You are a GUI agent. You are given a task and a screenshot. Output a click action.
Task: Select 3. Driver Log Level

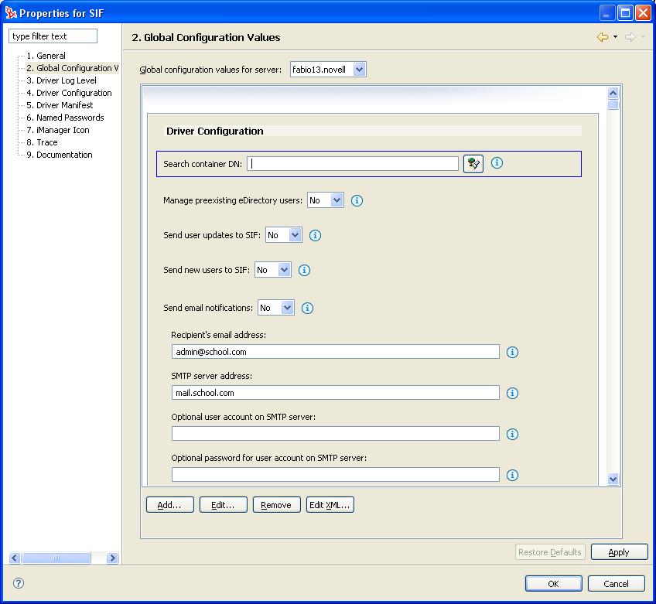click(62, 80)
